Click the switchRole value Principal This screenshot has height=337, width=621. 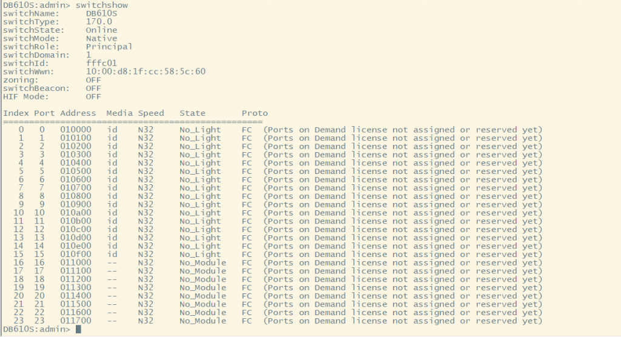109,47
